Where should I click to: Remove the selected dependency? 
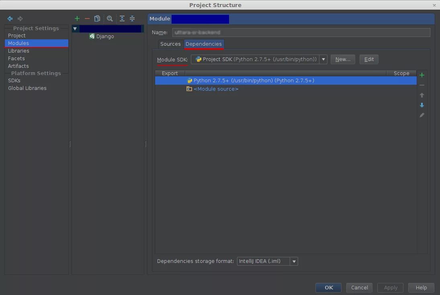point(422,85)
